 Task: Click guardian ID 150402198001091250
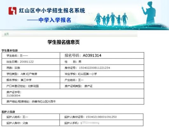pyautogui.click(x=101, y=117)
